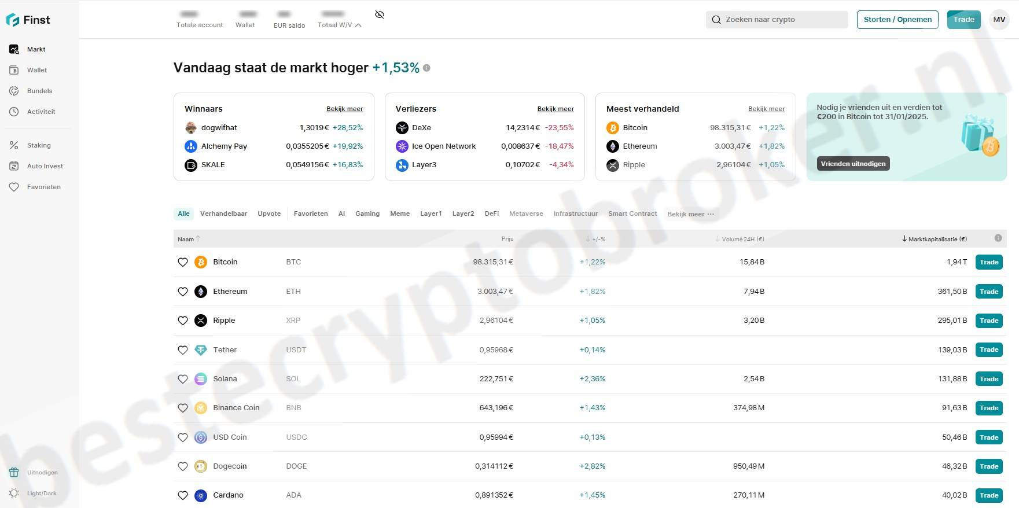Click the Zoeken naar crypto search field
This screenshot has height=508, width=1019.
click(777, 19)
